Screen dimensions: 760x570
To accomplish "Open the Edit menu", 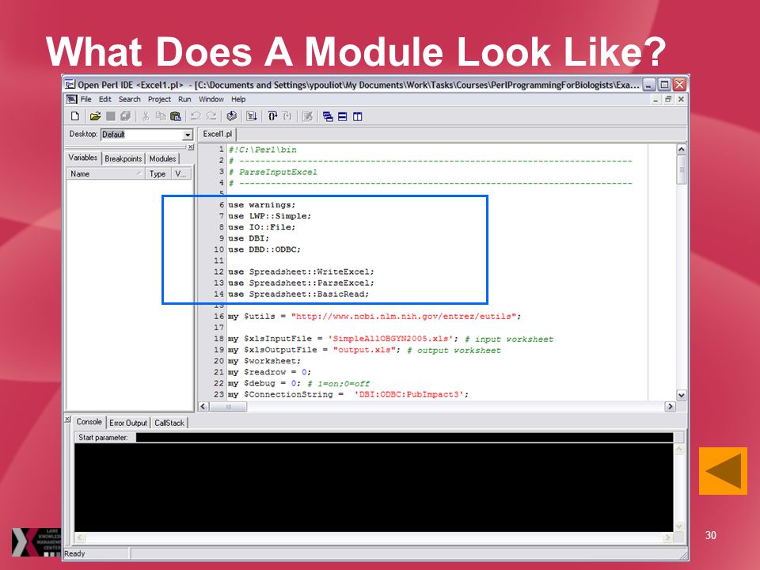I will point(105,100).
